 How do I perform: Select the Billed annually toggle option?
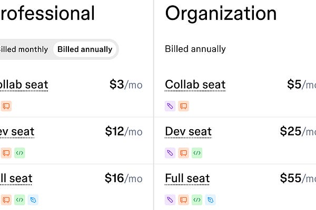(85, 49)
